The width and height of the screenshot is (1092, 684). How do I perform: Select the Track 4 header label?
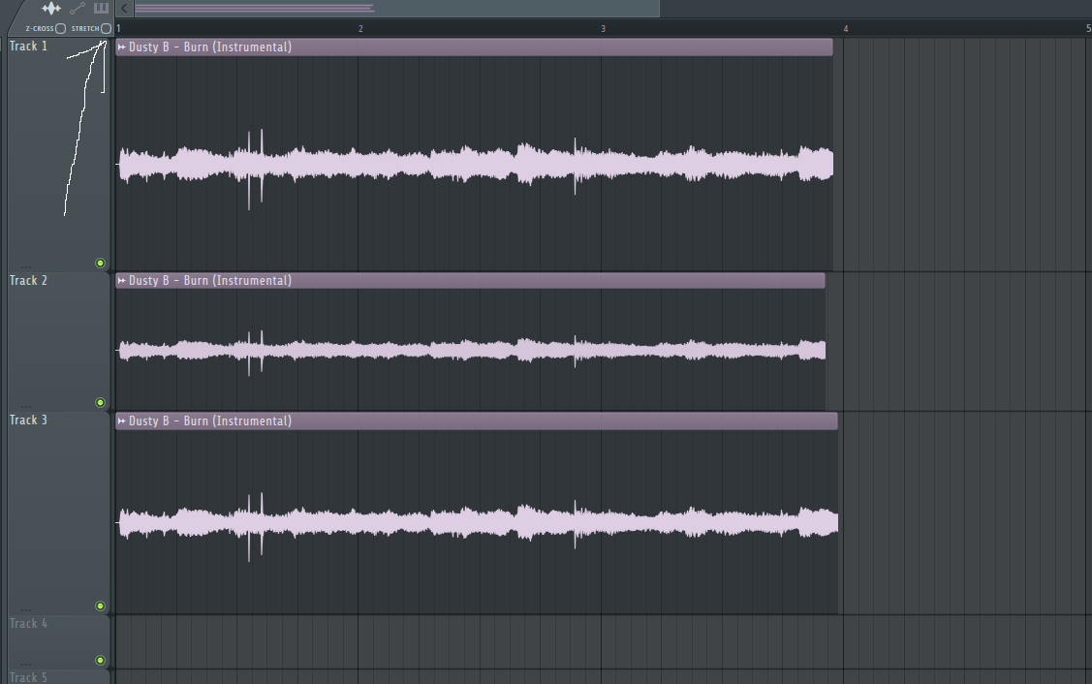(28, 623)
